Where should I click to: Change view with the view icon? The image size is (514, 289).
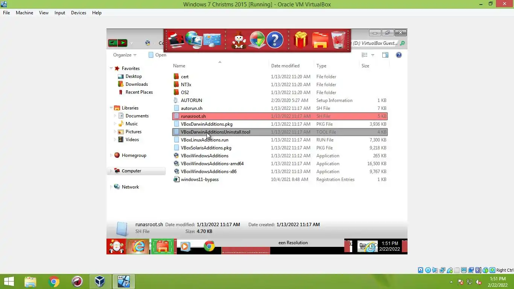(364, 55)
